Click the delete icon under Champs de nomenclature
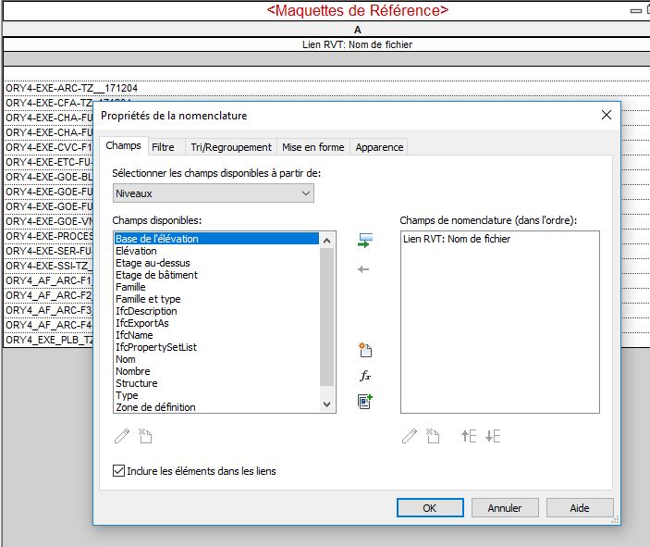 coord(432,436)
